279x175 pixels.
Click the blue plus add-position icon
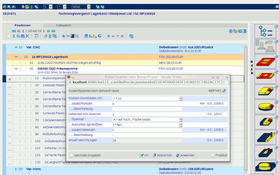point(63,36)
